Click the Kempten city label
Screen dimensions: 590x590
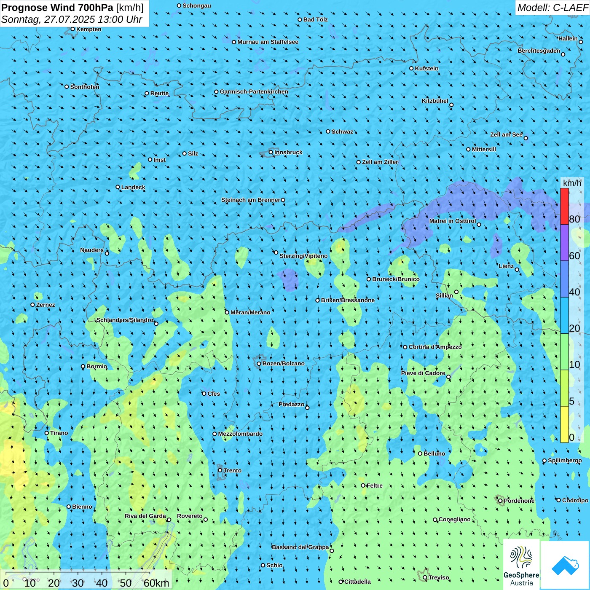coord(89,29)
